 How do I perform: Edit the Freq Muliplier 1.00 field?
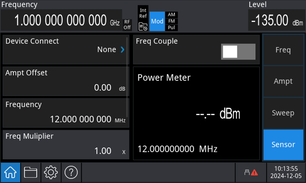[x=66, y=144]
